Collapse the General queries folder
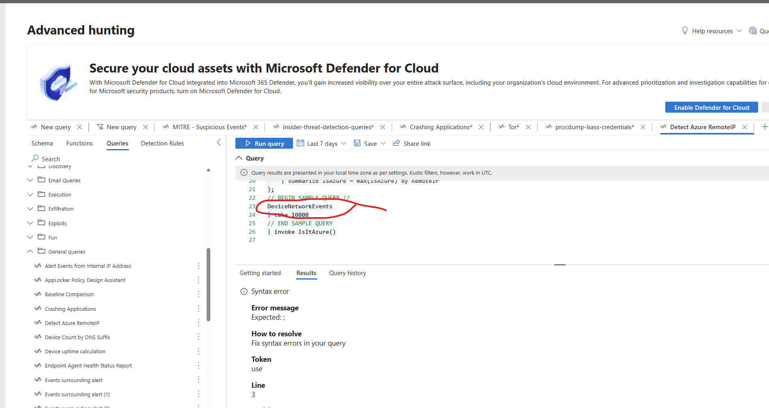Image resolution: width=769 pixels, height=408 pixels. click(30, 252)
